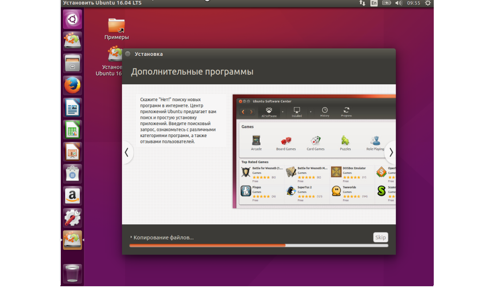Open LibreOffice Writer from launcher
This screenshot has width=487, height=288.
72,107
